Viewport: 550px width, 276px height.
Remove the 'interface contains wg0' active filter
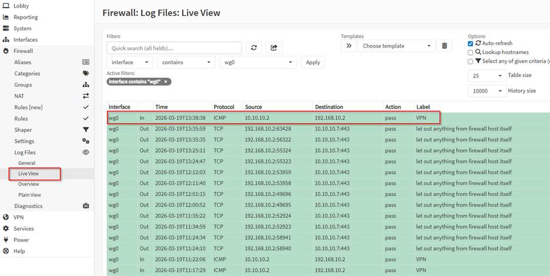(166, 82)
